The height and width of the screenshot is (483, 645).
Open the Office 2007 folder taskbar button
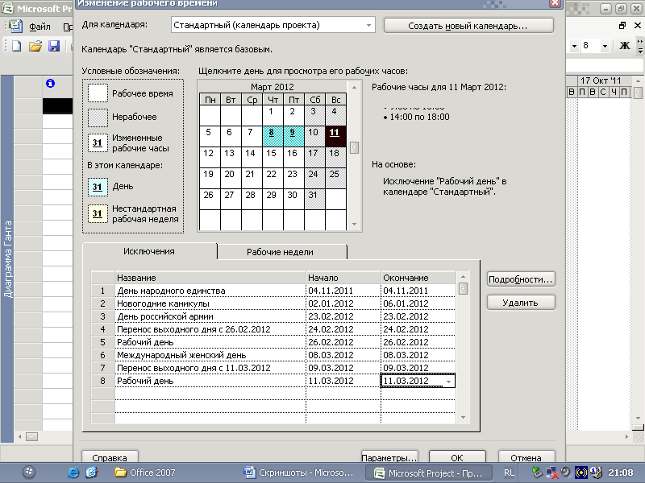click(x=145, y=473)
